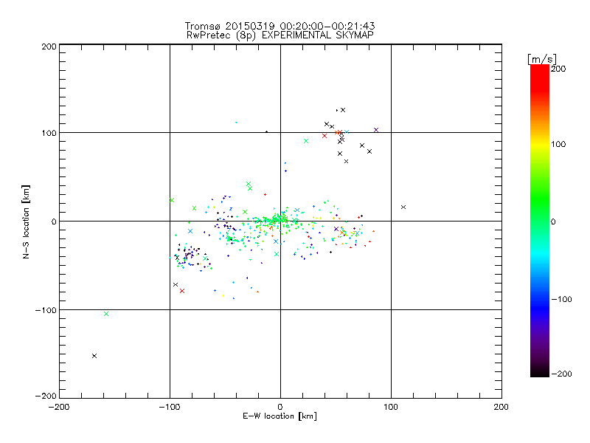Select the lone black X in the far bottom-left quadrant
Viewport: 590px width, 443px height.
pyautogui.click(x=94, y=356)
